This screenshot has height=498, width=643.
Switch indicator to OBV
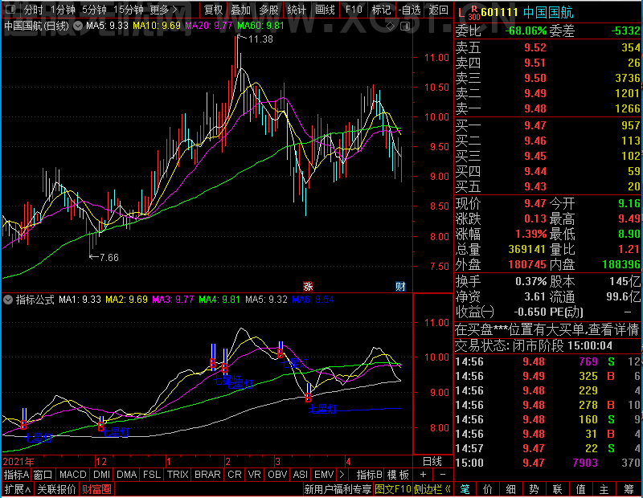click(x=277, y=475)
